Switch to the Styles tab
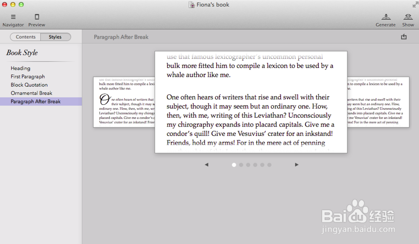 pos(55,37)
